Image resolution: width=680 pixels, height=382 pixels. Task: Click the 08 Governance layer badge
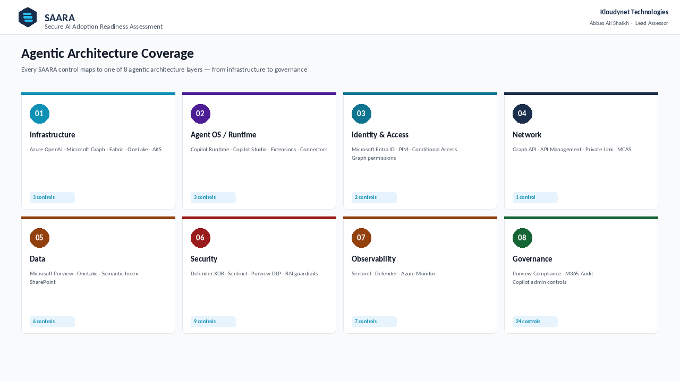tap(522, 238)
